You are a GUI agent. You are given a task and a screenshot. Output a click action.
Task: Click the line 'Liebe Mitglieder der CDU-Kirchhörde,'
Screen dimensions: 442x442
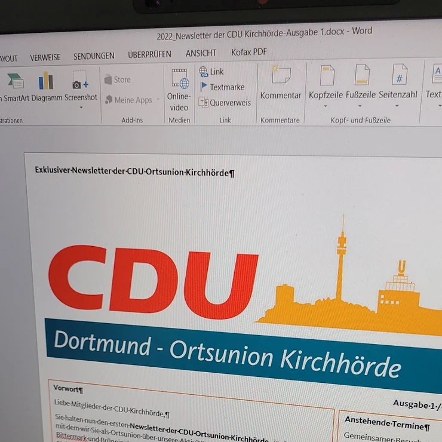(112, 409)
